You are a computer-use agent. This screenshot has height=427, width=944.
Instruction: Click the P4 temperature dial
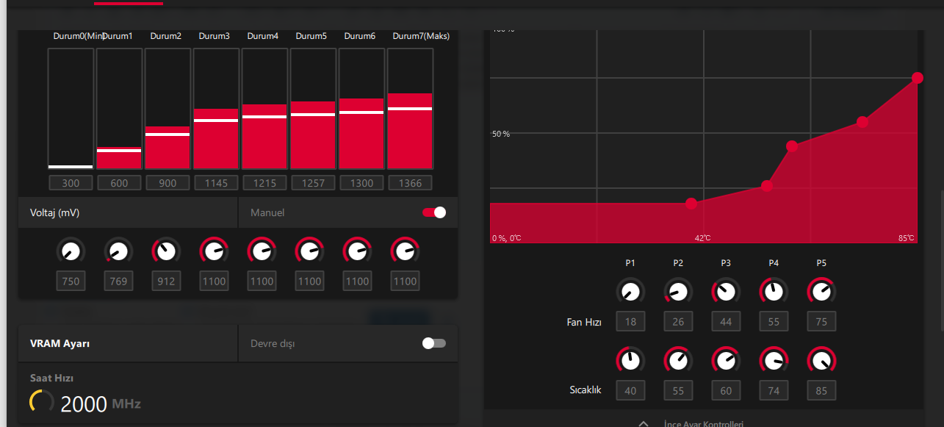pyautogui.click(x=774, y=361)
